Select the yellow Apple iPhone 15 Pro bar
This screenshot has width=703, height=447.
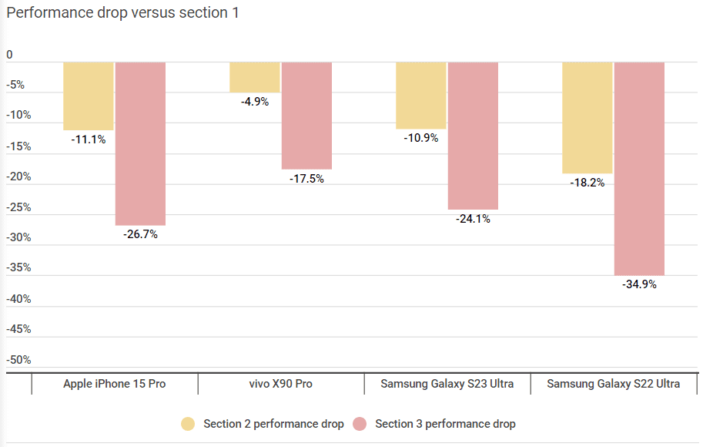click(x=89, y=96)
